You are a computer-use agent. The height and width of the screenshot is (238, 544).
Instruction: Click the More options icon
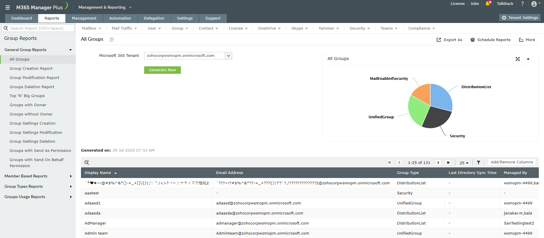point(521,40)
